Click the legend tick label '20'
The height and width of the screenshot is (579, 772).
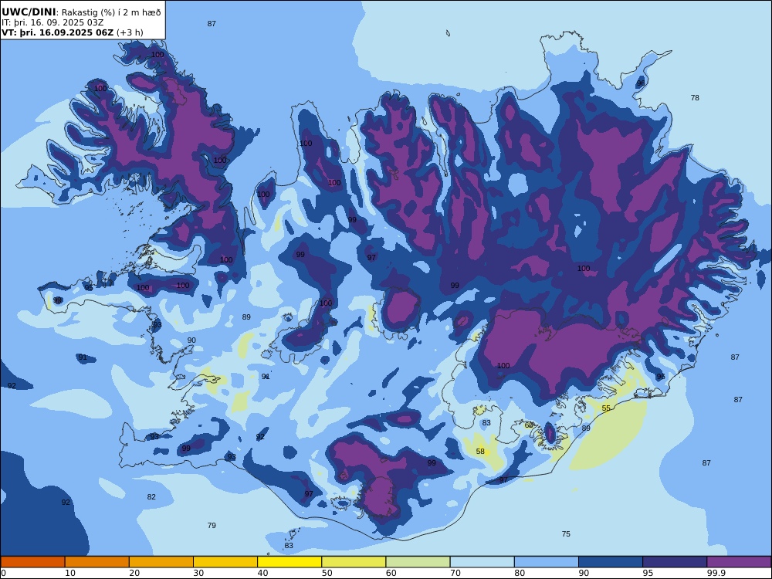134,573
